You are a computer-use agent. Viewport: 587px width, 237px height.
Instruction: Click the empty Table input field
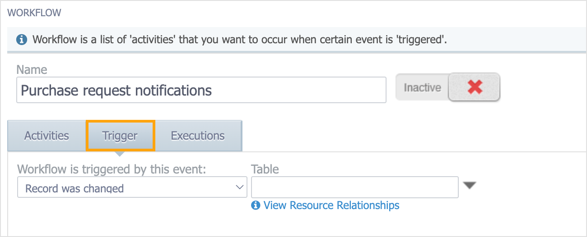click(x=355, y=187)
